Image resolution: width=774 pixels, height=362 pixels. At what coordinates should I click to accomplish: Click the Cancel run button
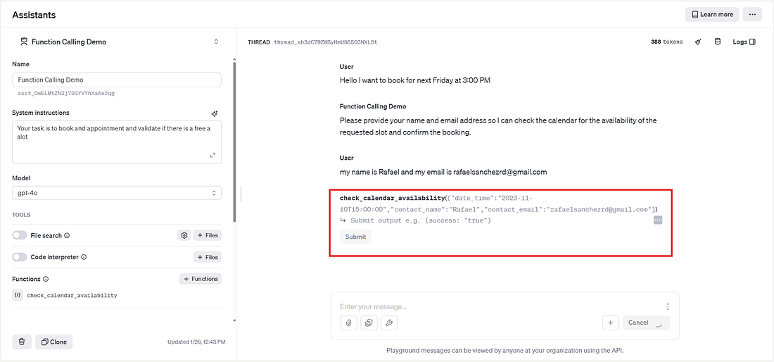point(646,323)
